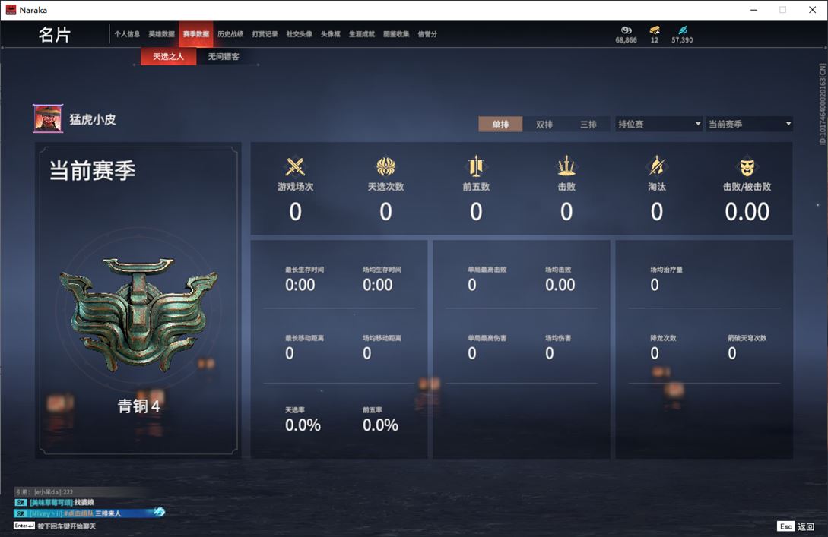828x537 pixels.
Task: Click the 单局最高伤害 label
Action: [x=487, y=338]
